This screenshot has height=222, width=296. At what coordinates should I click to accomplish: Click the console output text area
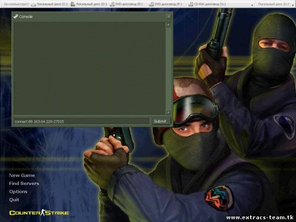(89, 68)
